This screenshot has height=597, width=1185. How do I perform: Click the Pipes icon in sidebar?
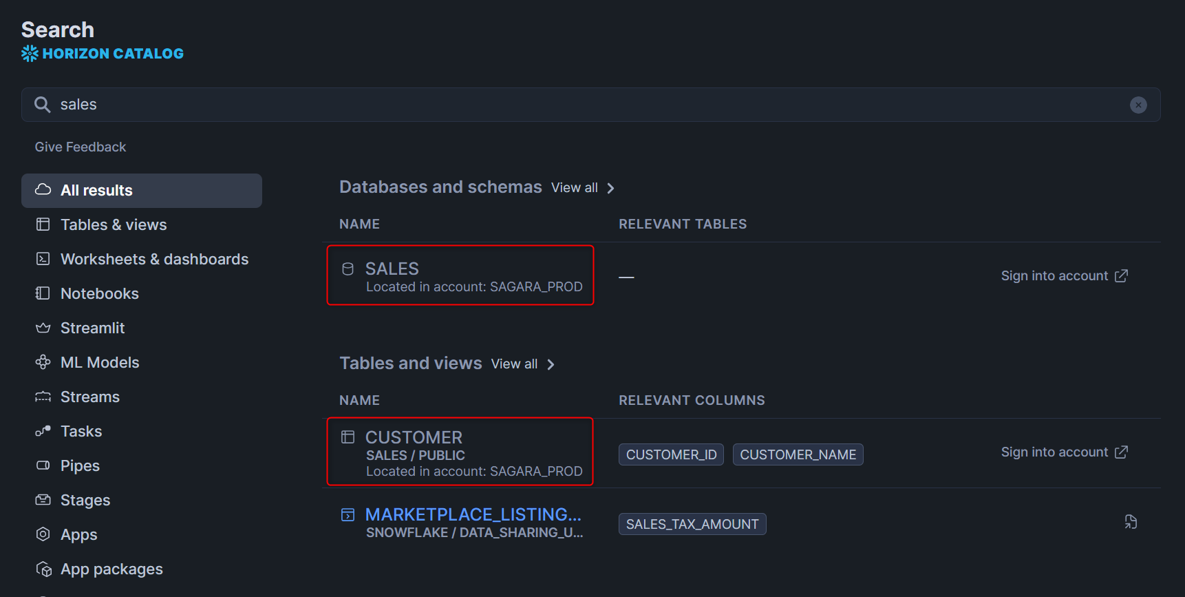(x=43, y=465)
